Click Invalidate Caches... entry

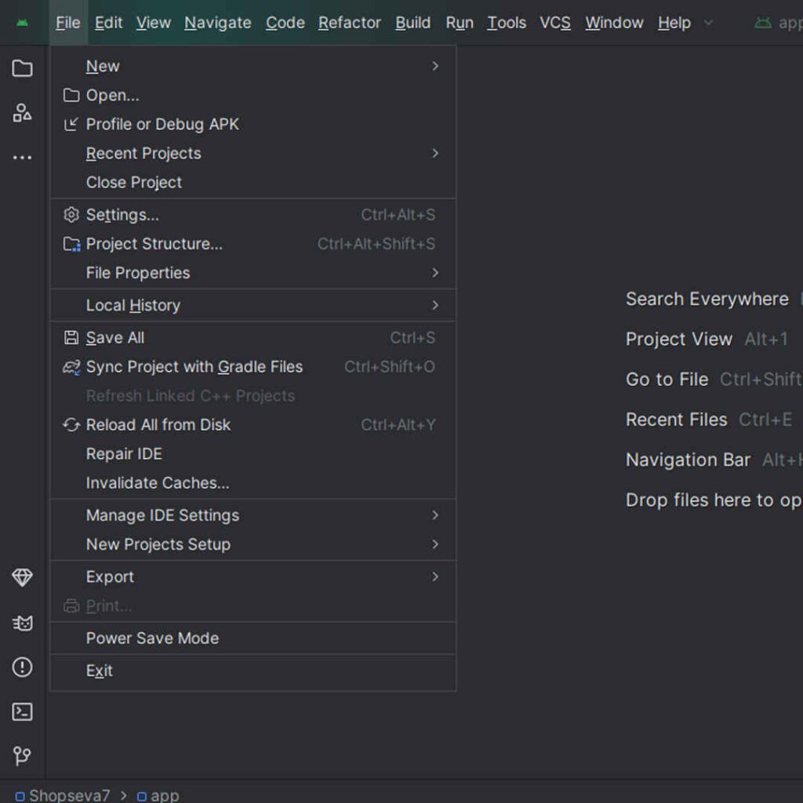tap(158, 483)
